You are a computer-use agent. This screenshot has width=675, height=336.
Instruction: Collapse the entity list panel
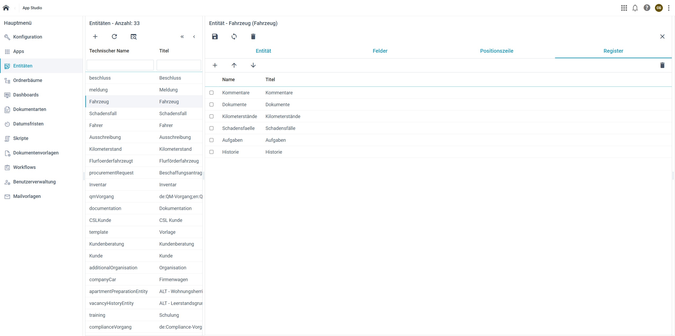click(182, 37)
